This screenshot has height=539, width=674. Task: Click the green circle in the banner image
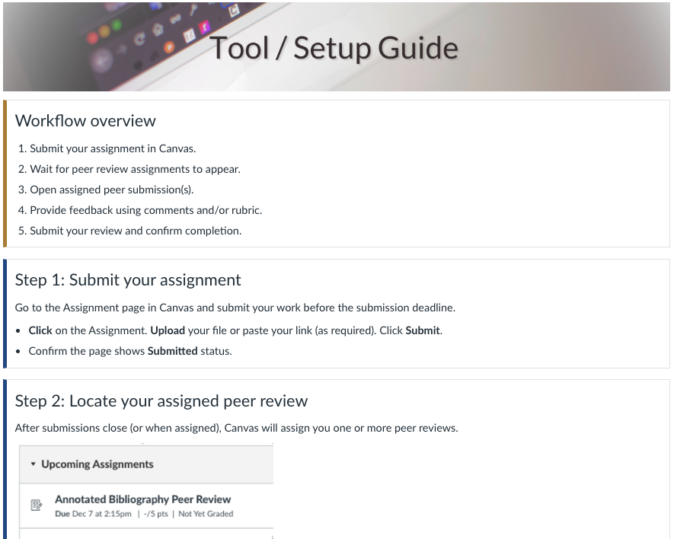pos(117,24)
